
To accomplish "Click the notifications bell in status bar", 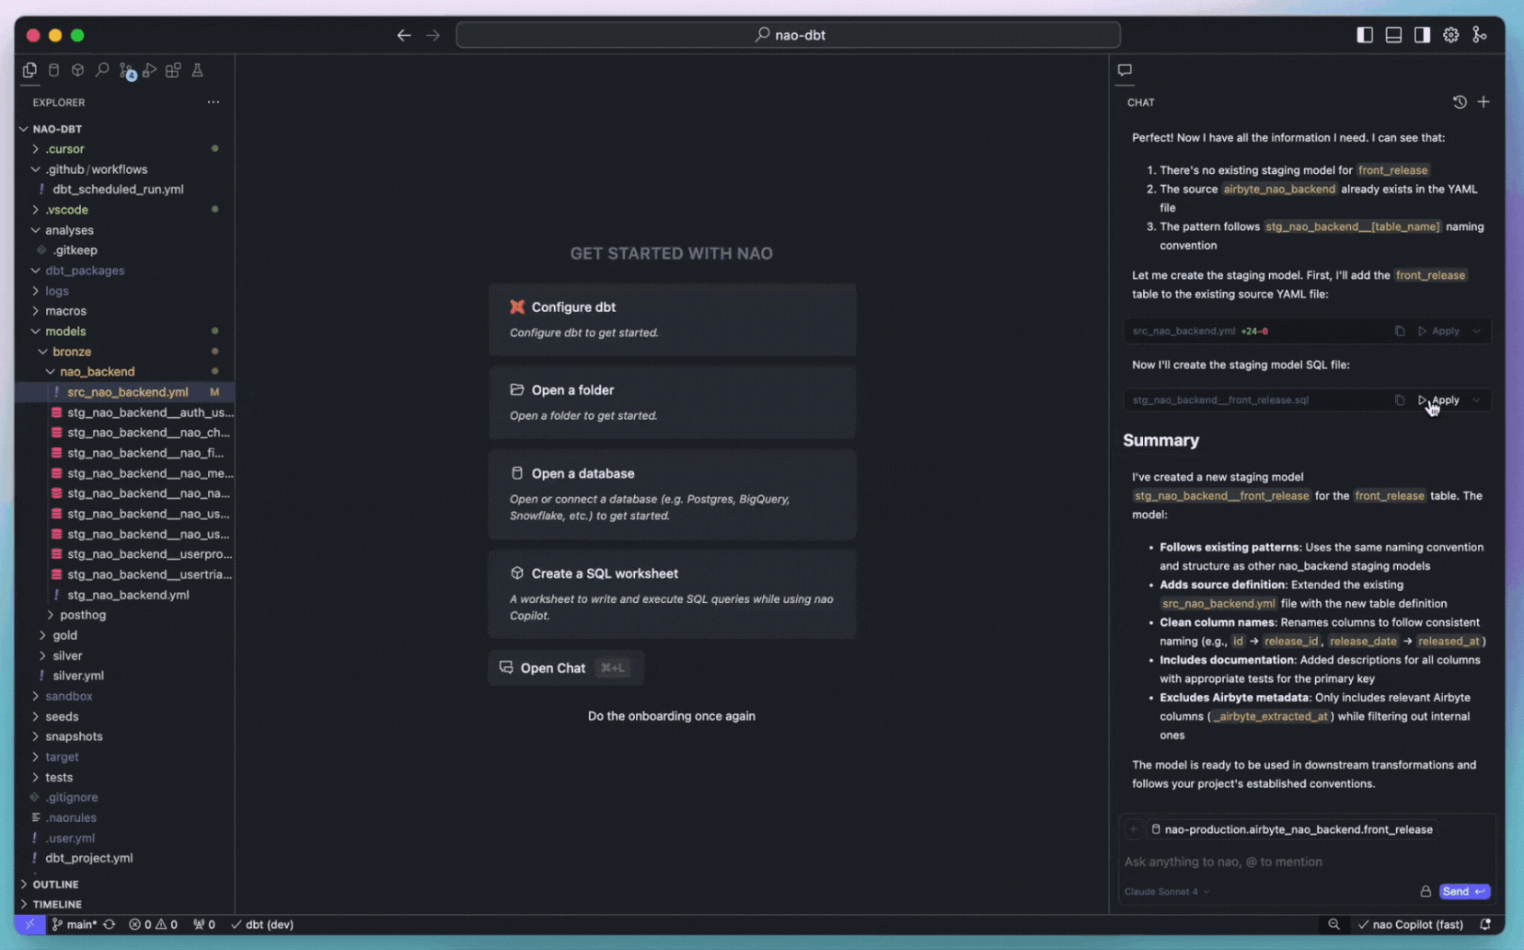I will tap(1485, 924).
